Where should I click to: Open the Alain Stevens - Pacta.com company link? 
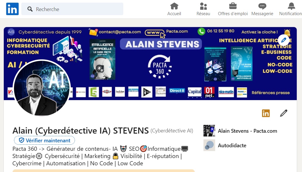(x=247, y=131)
